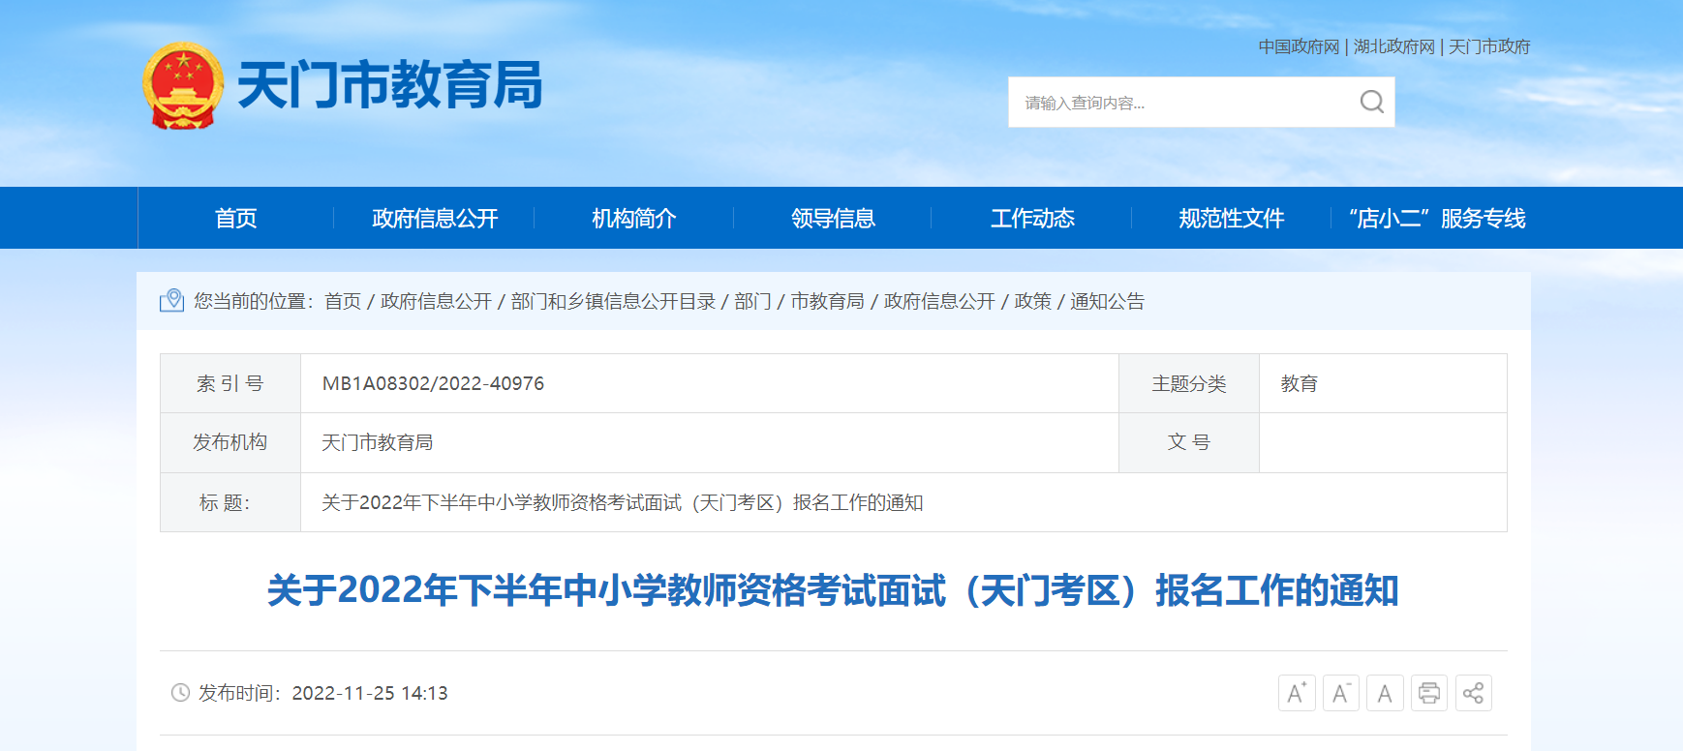Open the share icon menu
This screenshot has height=751, width=1683.
1473,693
